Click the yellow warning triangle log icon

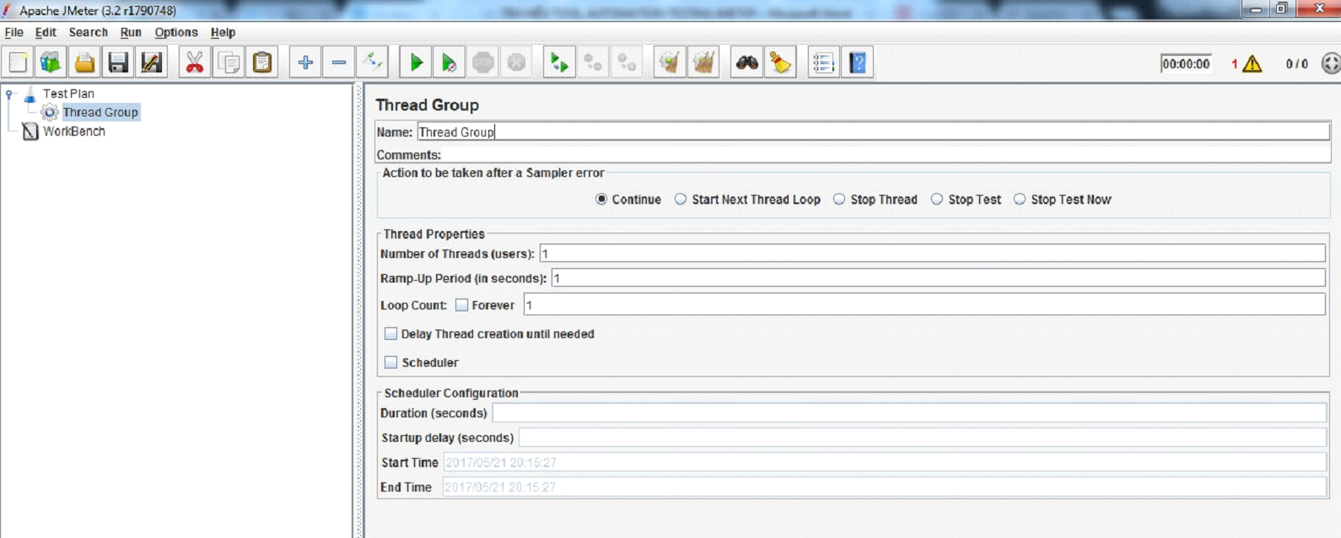pos(1252,64)
